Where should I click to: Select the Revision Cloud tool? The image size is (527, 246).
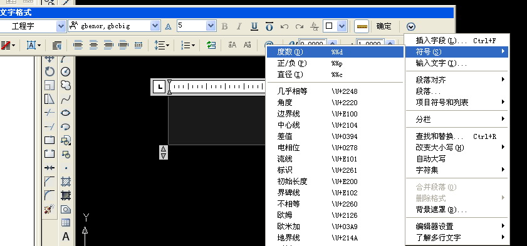tap(66, 85)
